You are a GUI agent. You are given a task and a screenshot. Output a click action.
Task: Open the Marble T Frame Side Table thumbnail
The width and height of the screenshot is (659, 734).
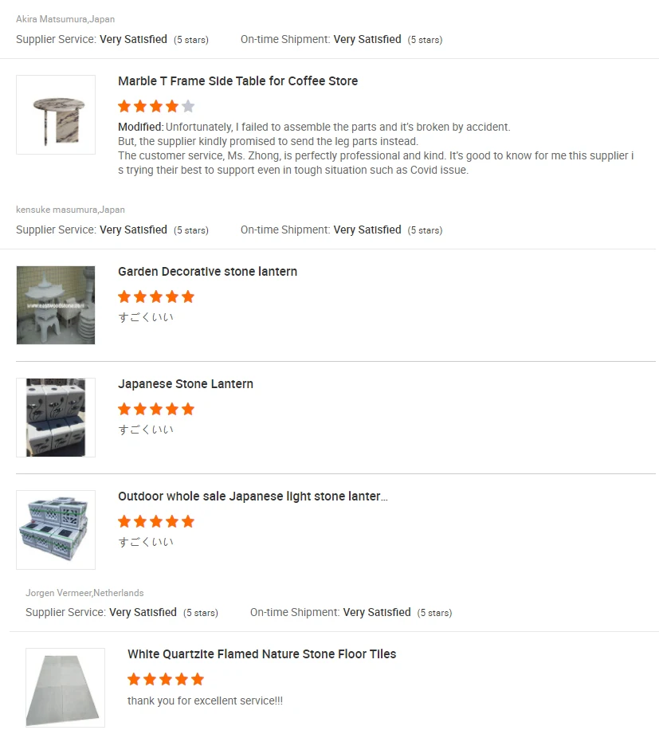coord(56,115)
